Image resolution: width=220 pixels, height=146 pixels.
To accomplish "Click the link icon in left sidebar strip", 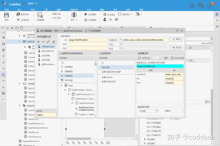I will [x=3, y=75].
